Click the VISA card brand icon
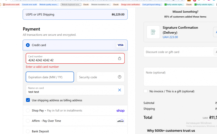Screen dimensions: 217x134 tap(120, 45)
